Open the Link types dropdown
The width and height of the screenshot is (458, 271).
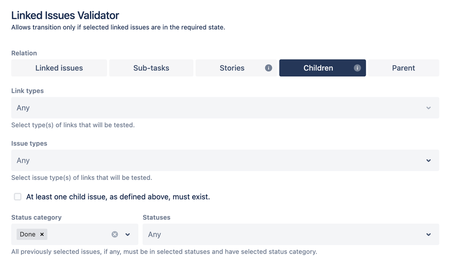[x=225, y=108]
